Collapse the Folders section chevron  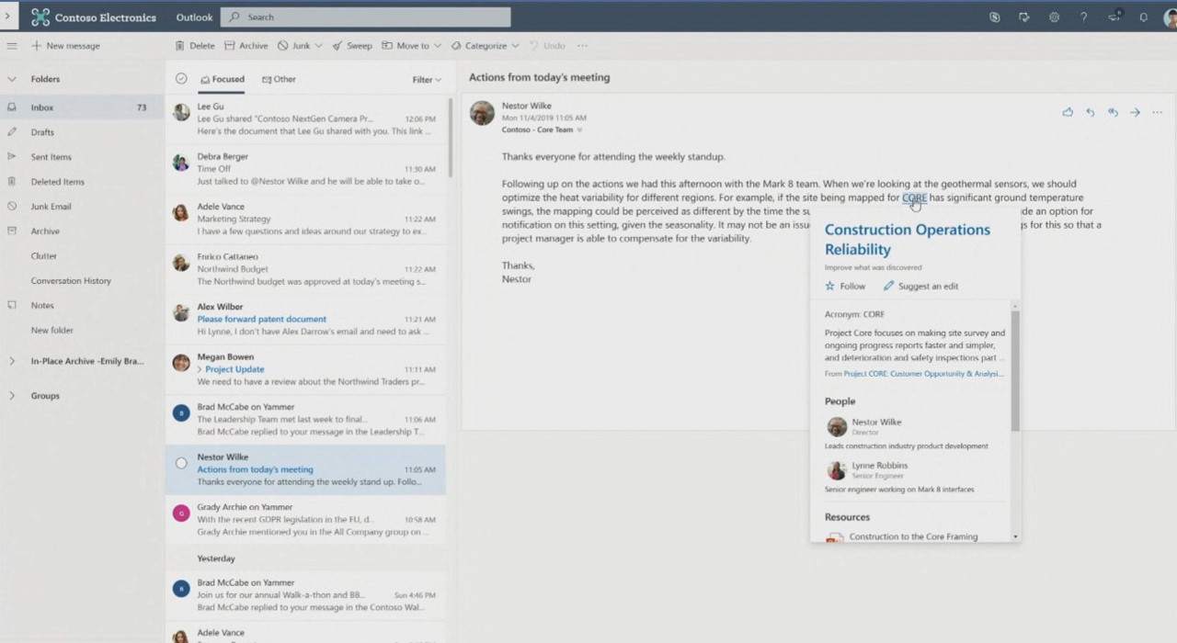click(11, 79)
